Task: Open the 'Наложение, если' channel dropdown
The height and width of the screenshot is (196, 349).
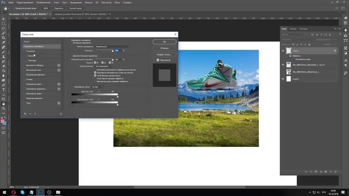Action: coord(98,87)
